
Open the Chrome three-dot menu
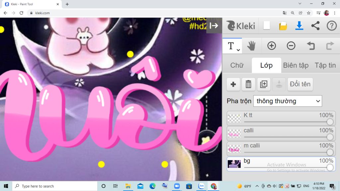335,13
